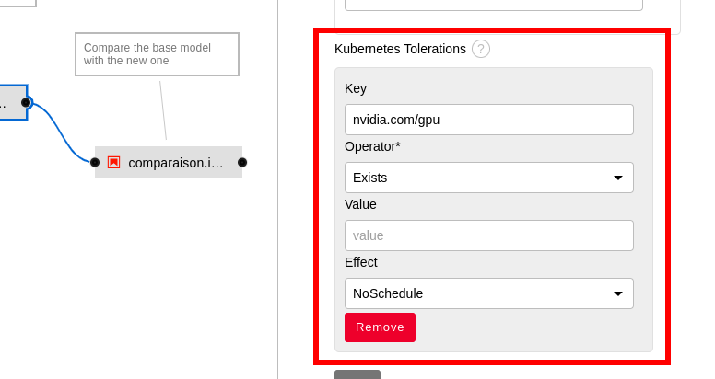Click into the empty Value input field
Screen dimensions: 715x379
[488, 235]
